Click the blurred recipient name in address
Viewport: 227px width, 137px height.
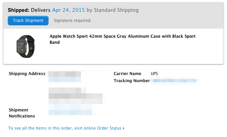click(64, 74)
